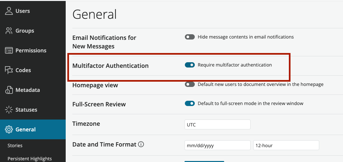Open the mm/dd/yyyy date format dropdown
The image size is (343, 162).
[218, 145]
